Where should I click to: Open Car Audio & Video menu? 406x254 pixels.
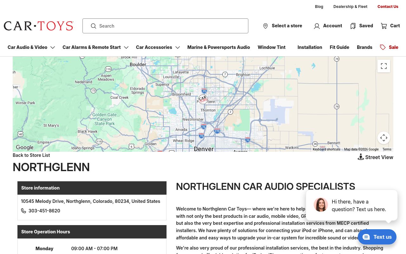(27, 47)
